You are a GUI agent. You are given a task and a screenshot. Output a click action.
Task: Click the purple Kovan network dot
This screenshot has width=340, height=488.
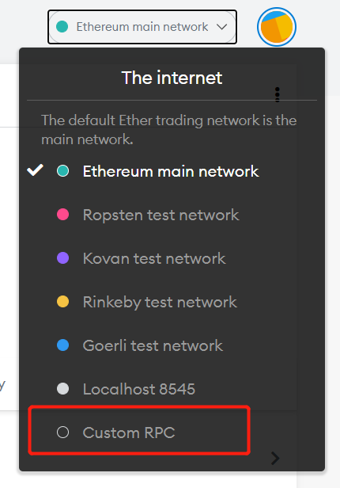[62, 258]
